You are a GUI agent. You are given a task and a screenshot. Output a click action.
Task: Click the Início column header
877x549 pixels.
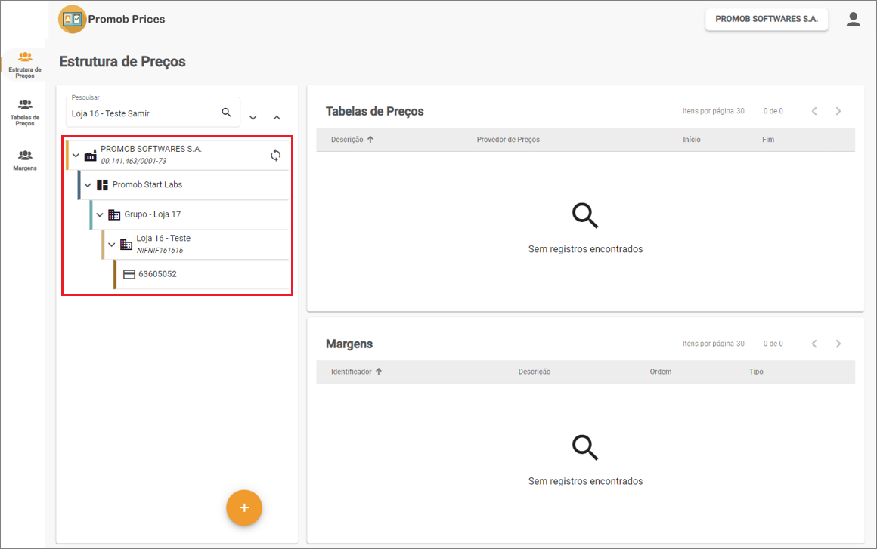point(691,140)
